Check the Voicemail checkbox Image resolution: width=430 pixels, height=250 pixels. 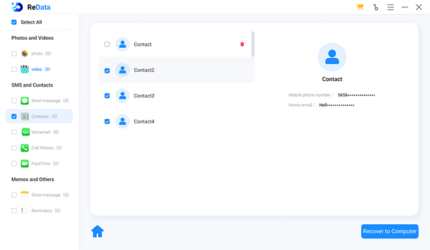click(x=14, y=132)
